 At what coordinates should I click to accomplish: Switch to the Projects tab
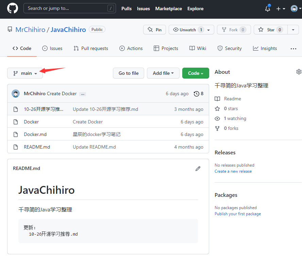[x=166, y=48]
